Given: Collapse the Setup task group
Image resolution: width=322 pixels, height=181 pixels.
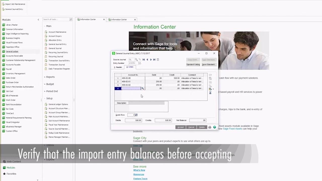Looking at the screenshot, I should pyautogui.click(x=45, y=98).
